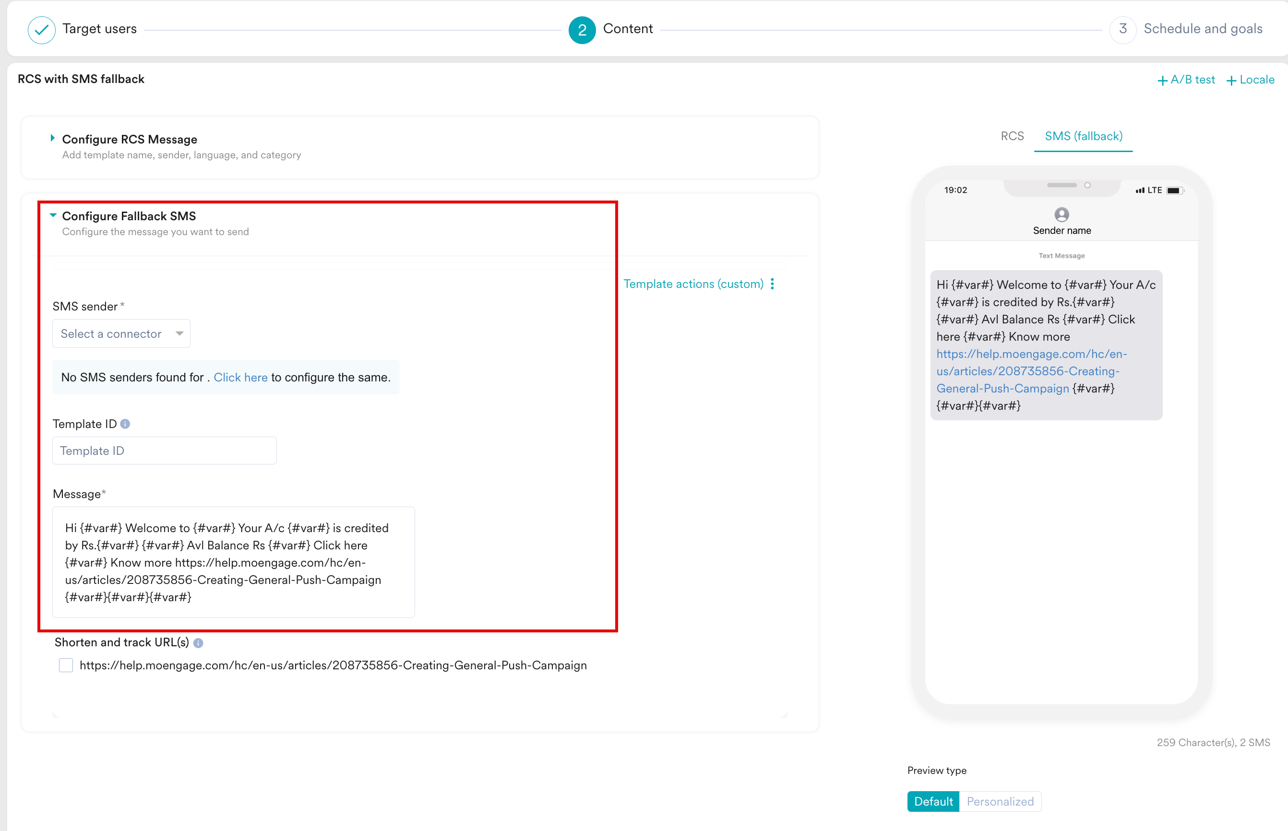Switch preview type to Personalized
Image resolution: width=1288 pixels, height=831 pixels.
[x=1000, y=801]
